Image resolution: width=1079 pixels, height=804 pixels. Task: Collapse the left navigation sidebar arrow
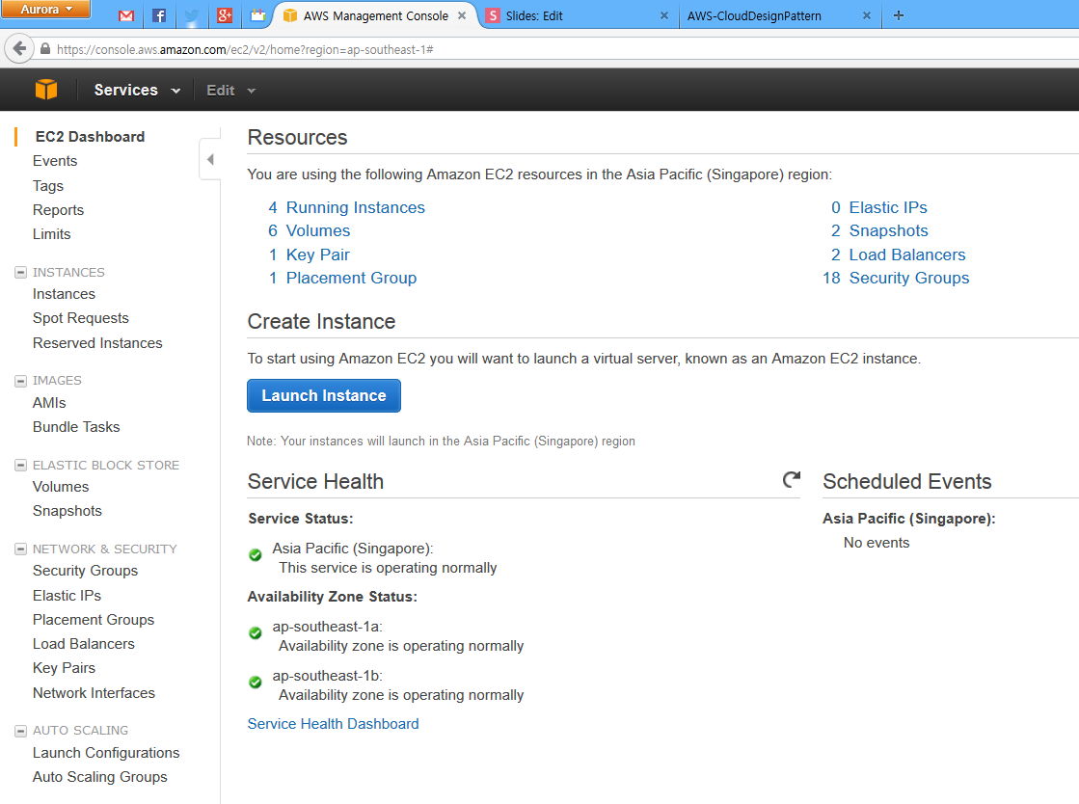coord(210,160)
